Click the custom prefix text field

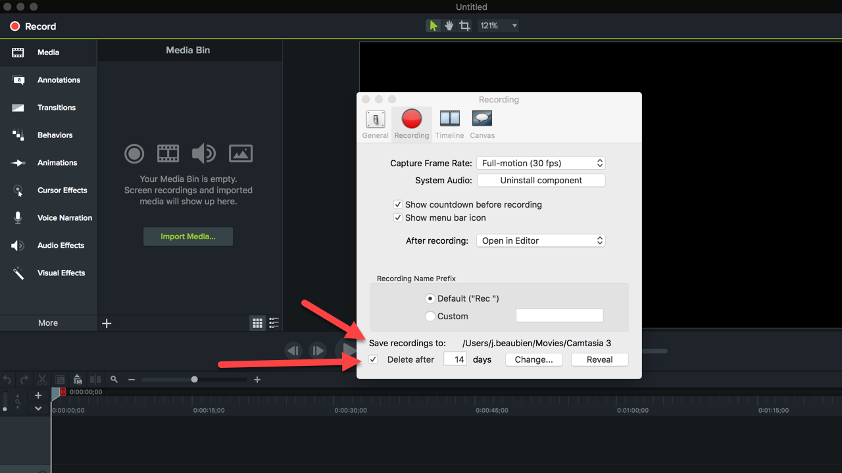pyautogui.click(x=559, y=316)
